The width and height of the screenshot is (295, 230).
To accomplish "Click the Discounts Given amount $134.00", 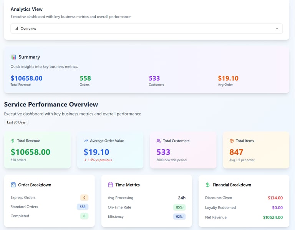I will click(x=275, y=198).
